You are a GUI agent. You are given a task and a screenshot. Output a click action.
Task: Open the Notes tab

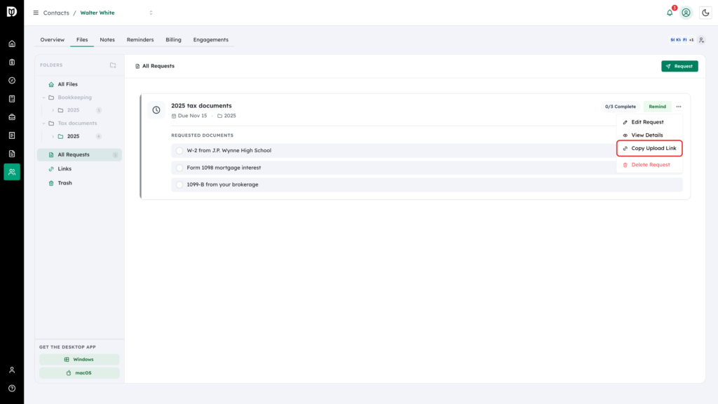click(x=107, y=40)
